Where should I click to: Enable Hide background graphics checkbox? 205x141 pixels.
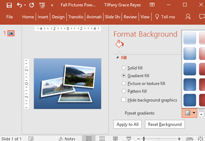(x=124, y=100)
